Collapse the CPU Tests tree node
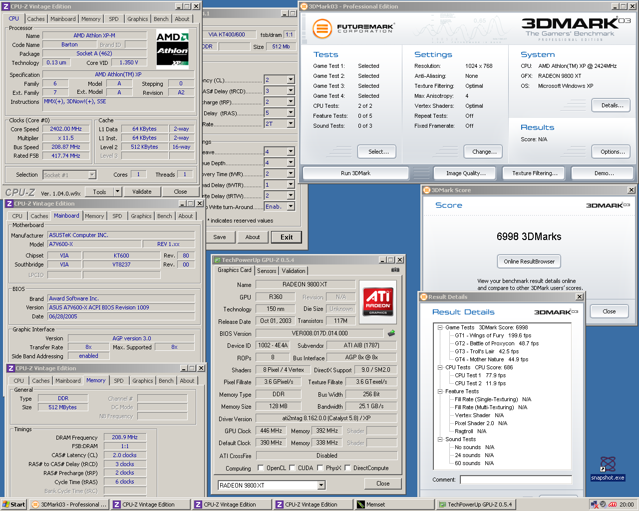Screen dimensions: 639x511 [x=440, y=367]
